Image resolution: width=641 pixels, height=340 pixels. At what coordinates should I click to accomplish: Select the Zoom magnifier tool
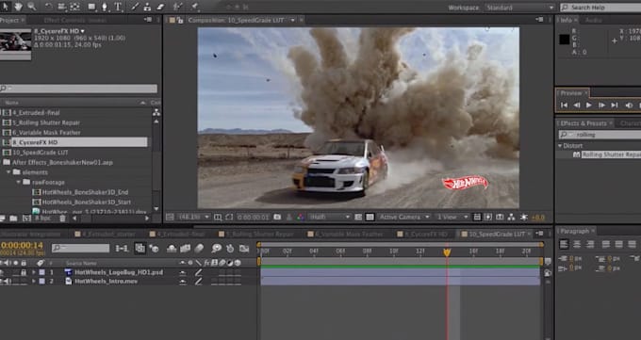point(31,7)
